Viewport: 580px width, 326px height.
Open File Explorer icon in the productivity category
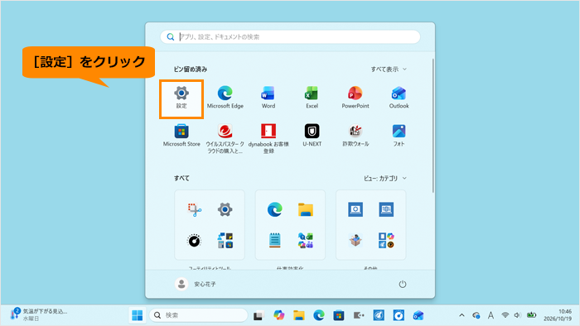pyautogui.click(x=306, y=209)
